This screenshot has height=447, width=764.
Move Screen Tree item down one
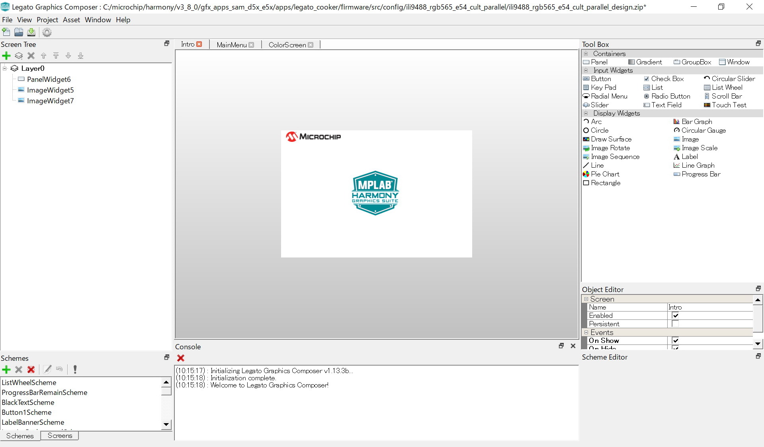click(x=68, y=56)
